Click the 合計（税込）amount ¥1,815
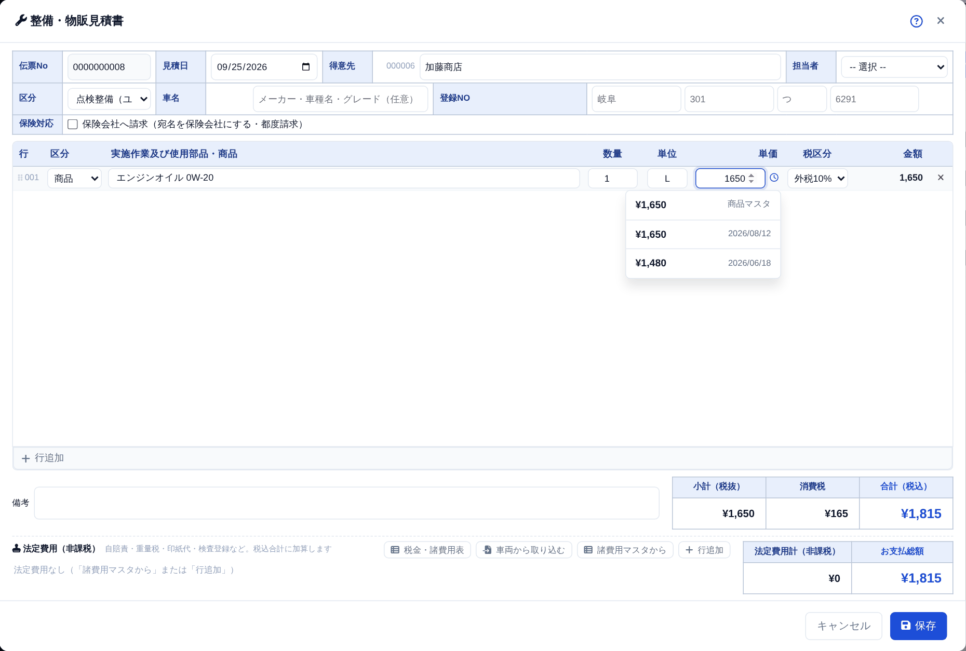Image resolution: width=966 pixels, height=651 pixels. click(x=921, y=513)
